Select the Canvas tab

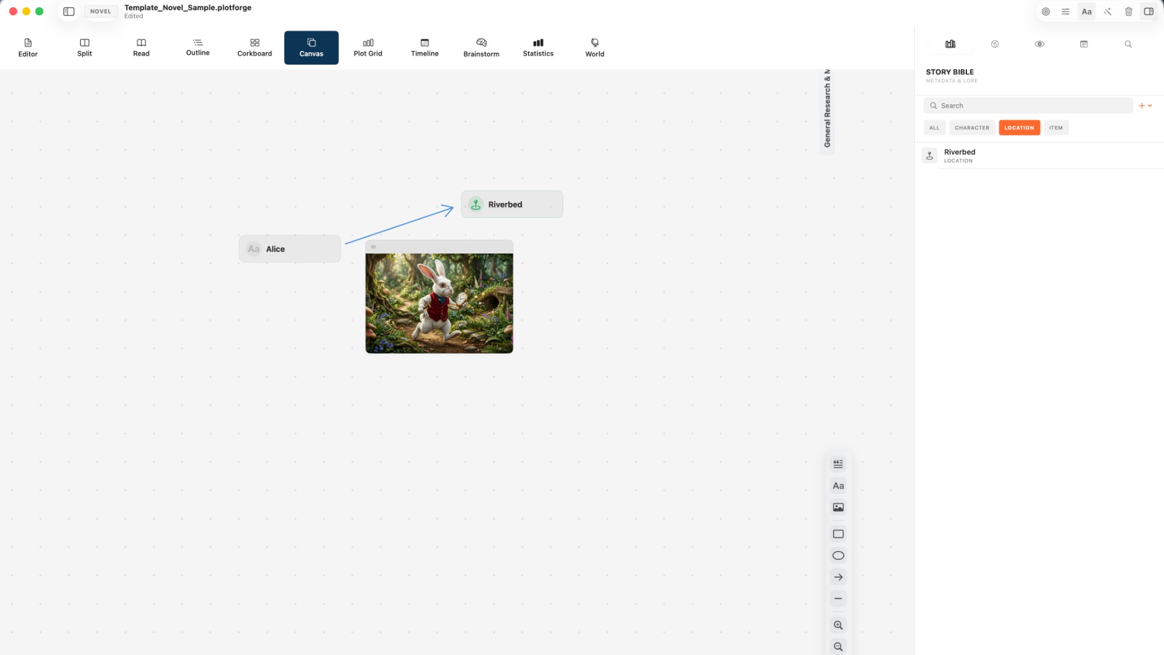(311, 47)
